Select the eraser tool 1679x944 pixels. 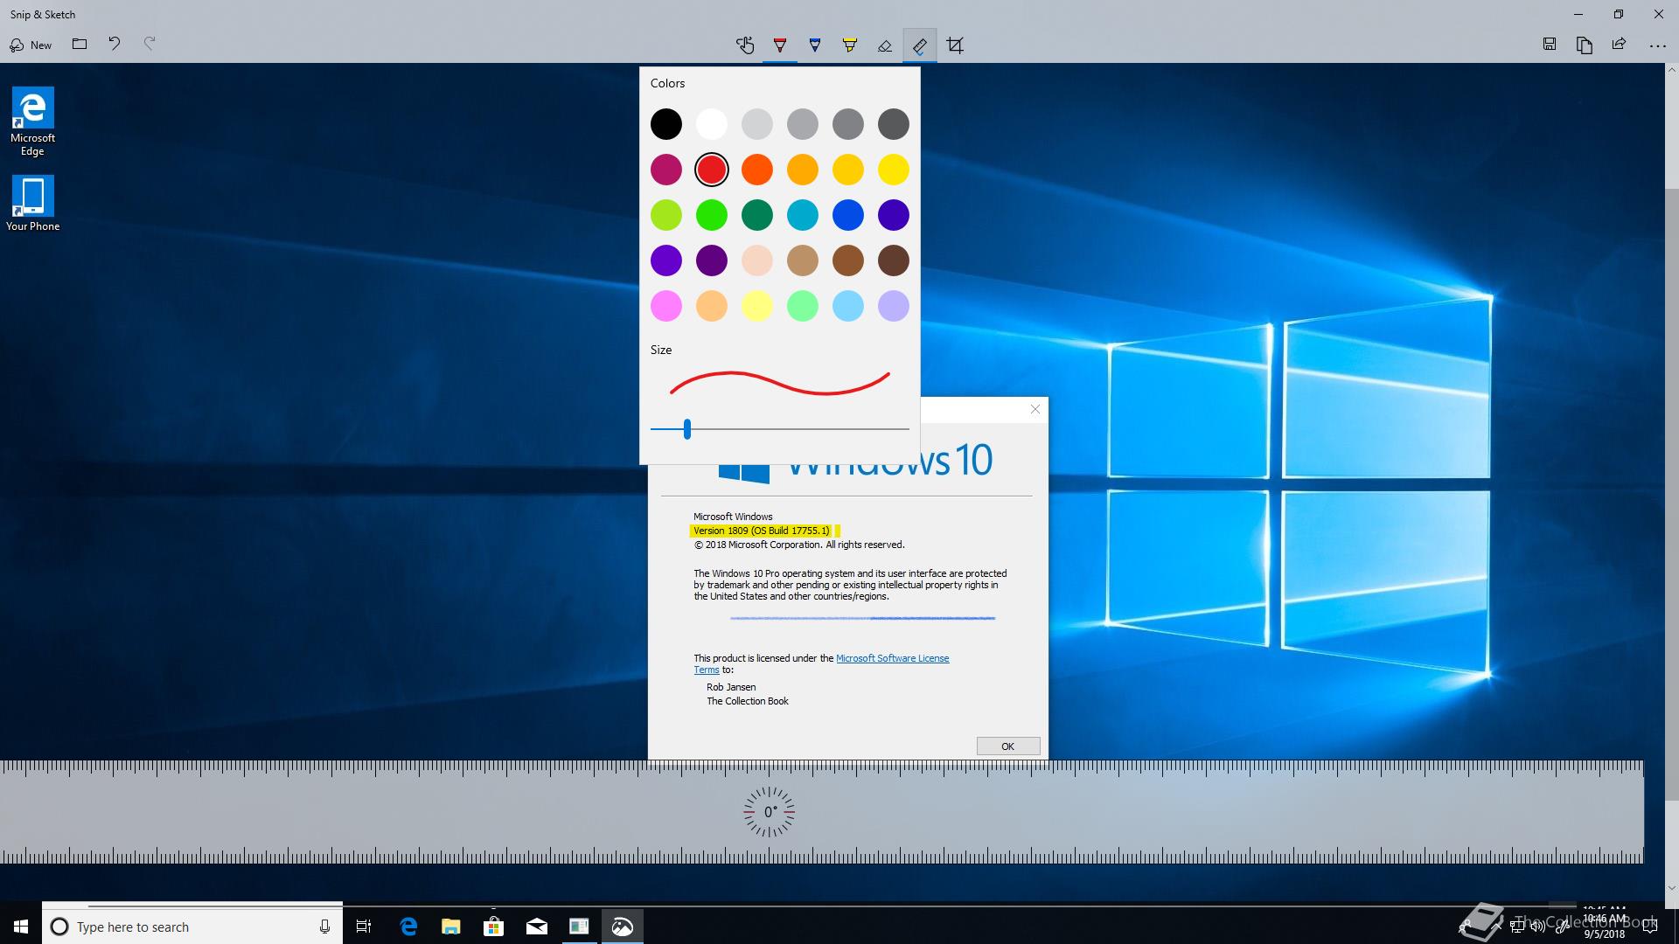point(885,45)
